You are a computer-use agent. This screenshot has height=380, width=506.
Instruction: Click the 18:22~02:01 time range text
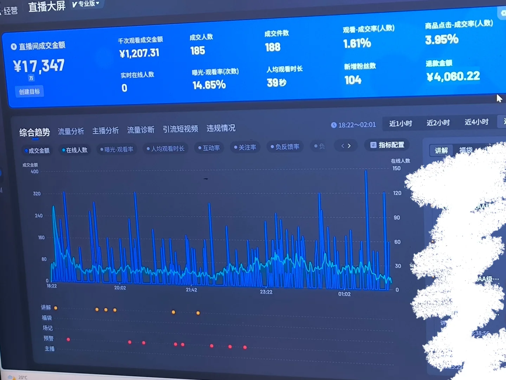click(x=357, y=125)
